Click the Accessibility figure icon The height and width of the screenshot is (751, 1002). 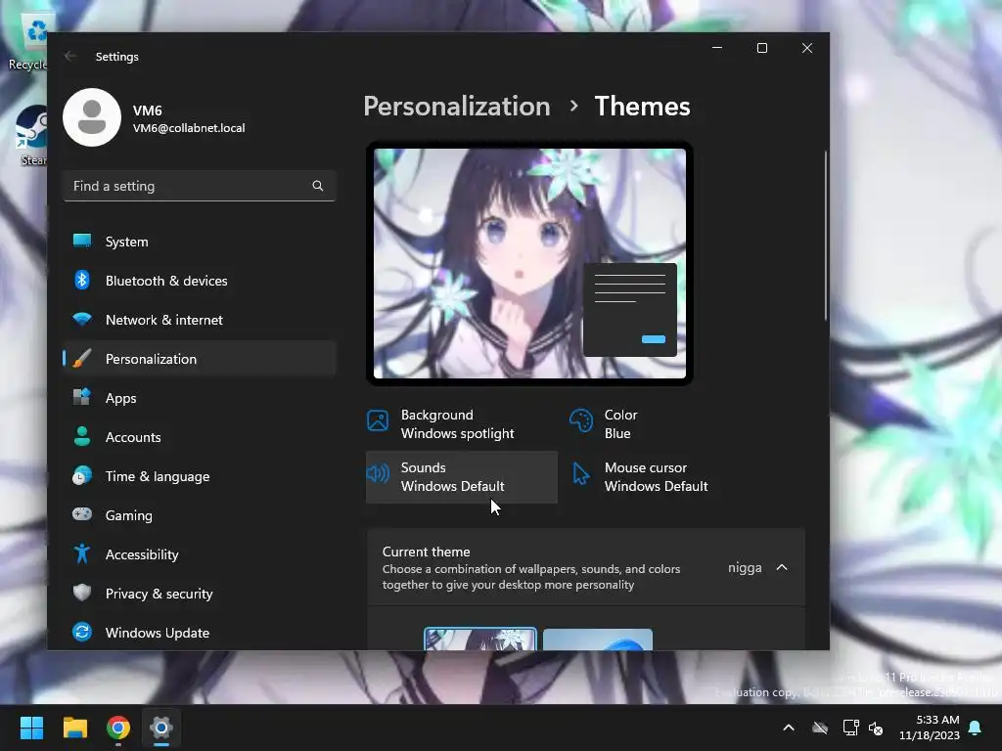(x=82, y=553)
